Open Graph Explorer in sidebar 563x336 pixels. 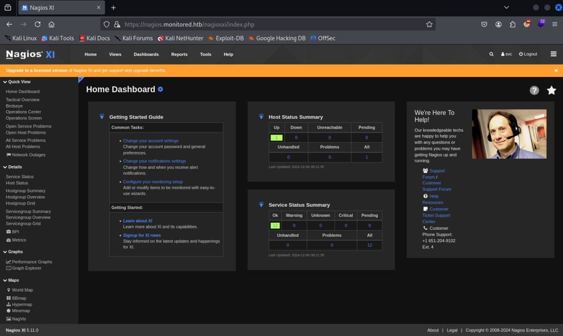tap(23, 268)
